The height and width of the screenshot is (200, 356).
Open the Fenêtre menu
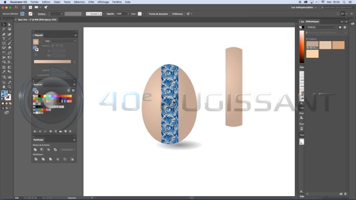tap(117, 2)
